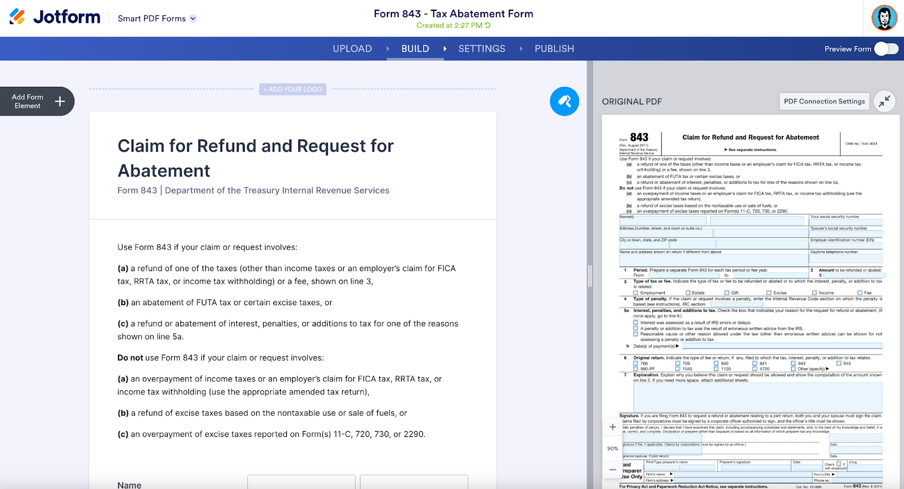
Task: Select the form heading text
Action: tap(255, 158)
